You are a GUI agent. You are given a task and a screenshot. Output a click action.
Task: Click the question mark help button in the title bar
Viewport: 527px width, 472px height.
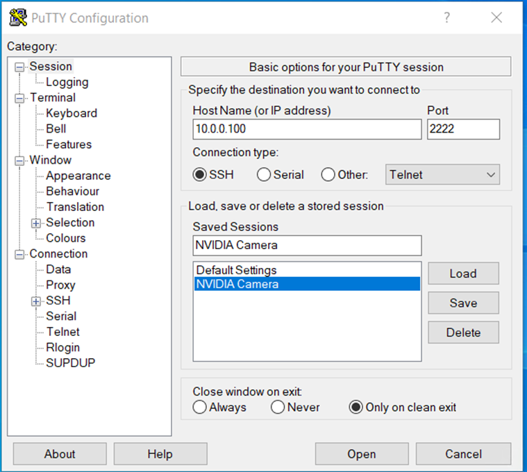[446, 17]
